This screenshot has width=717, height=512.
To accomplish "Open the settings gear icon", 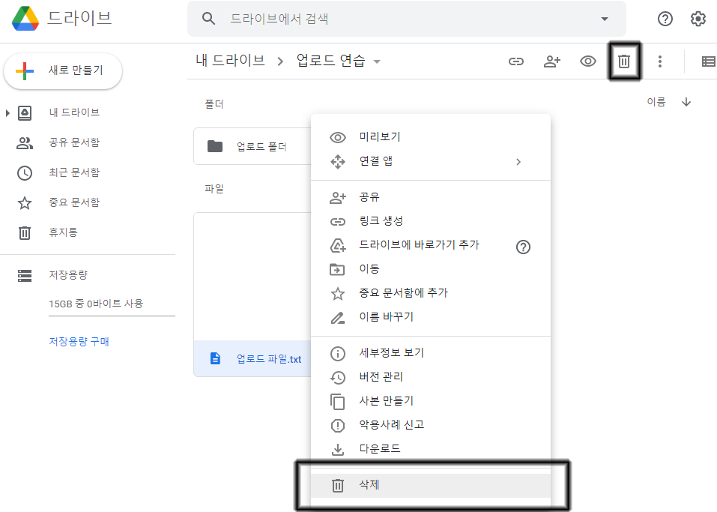I will pyautogui.click(x=698, y=19).
